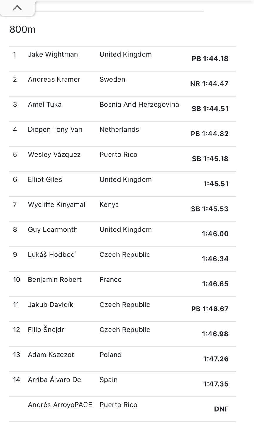
Task: Open Lukáš Hodboď's result entry
Action: (x=52, y=255)
